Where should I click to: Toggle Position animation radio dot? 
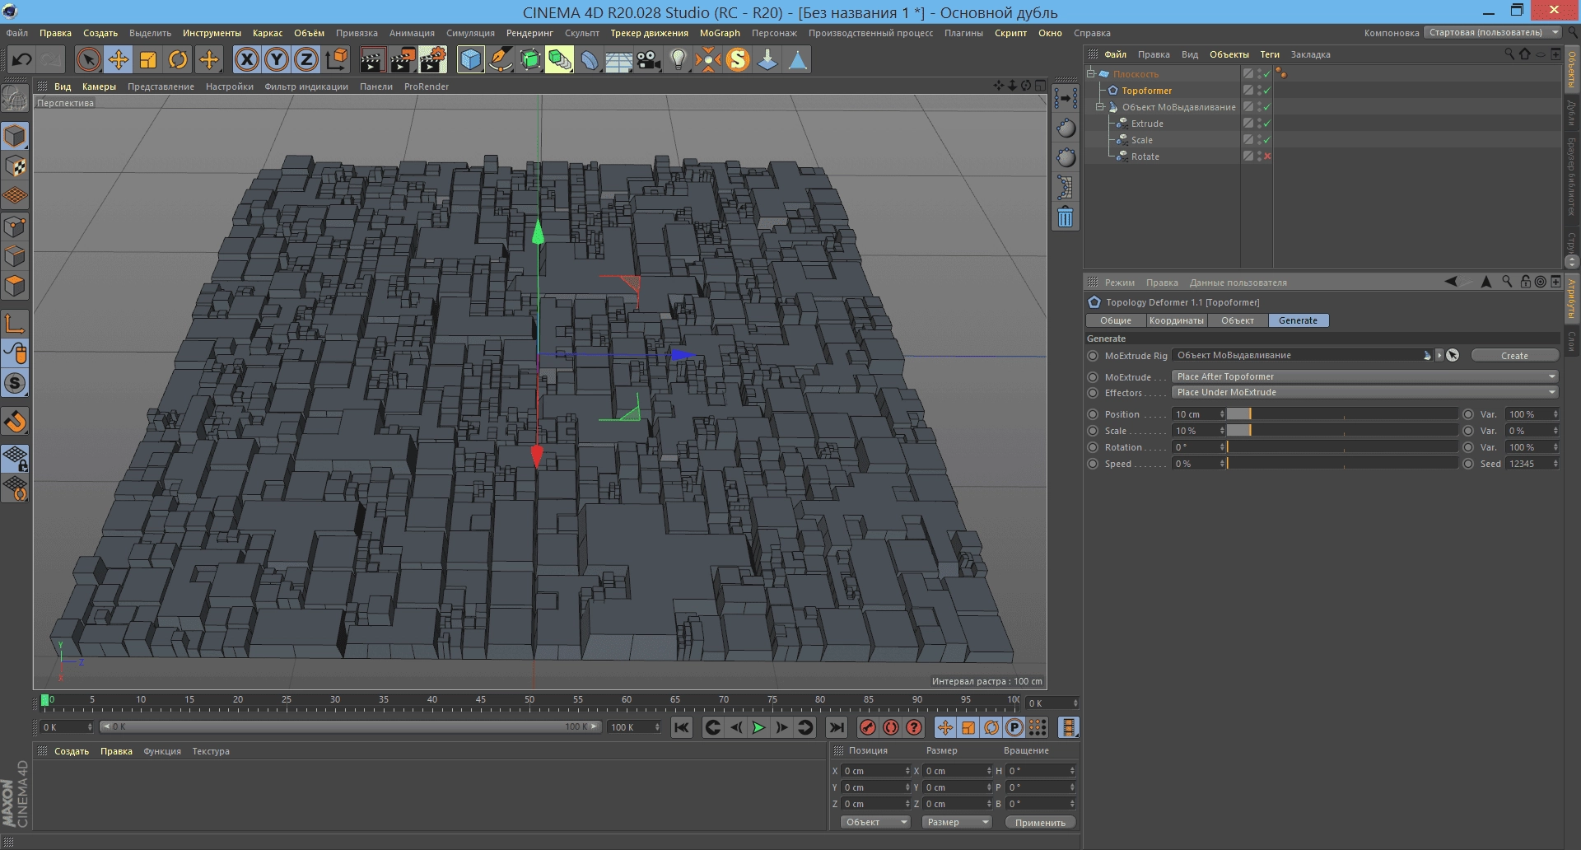pyautogui.click(x=1093, y=414)
